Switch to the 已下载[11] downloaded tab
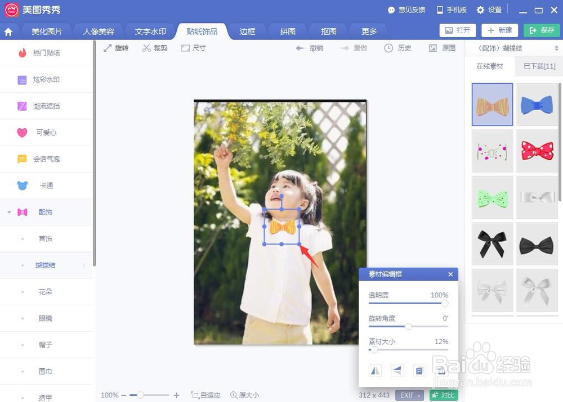 (538, 66)
